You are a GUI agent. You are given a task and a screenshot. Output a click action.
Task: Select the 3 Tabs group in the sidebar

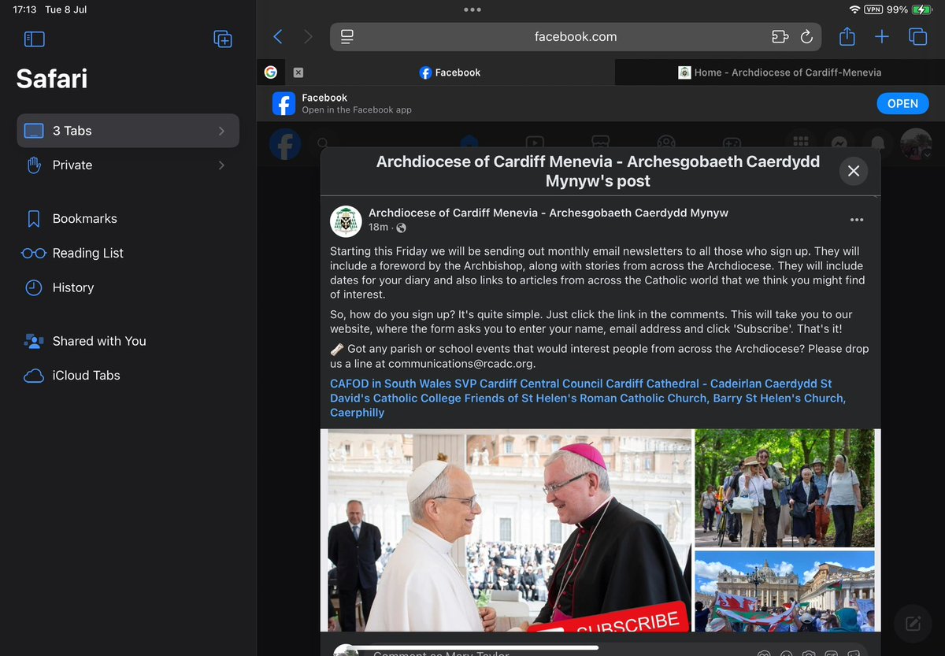[x=128, y=131]
